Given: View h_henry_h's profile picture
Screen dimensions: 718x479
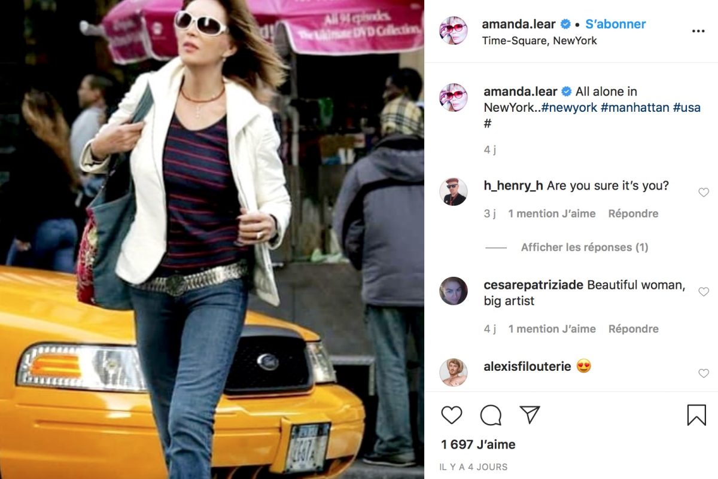Looking at the screenshot, I should (x=454, y=191).
